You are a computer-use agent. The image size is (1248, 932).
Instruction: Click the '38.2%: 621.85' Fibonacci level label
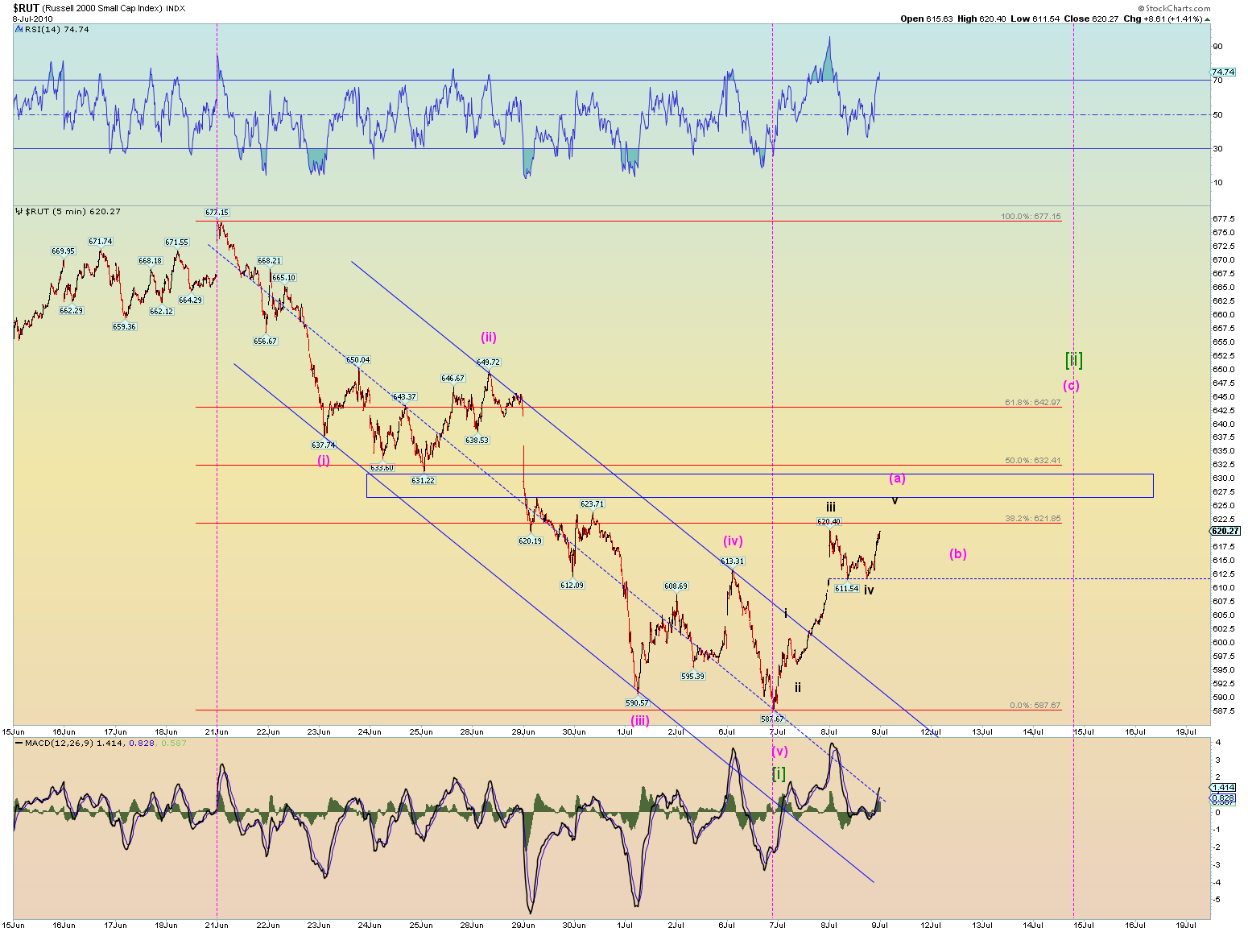(x=1033, y=519)
